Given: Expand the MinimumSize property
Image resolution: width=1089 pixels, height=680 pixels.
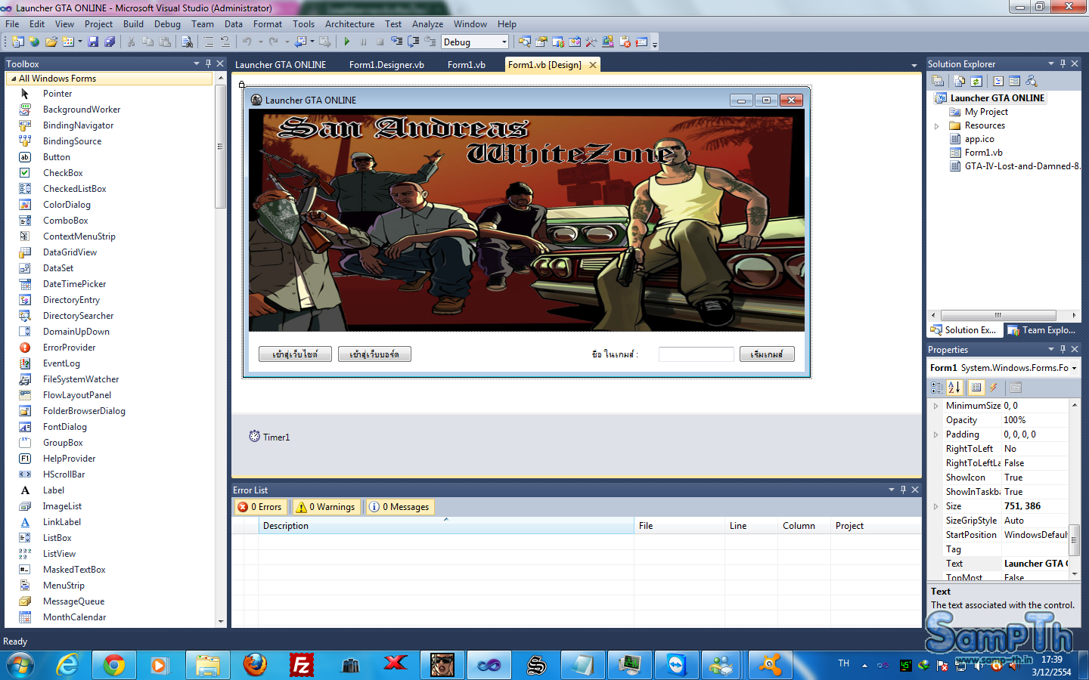Looking at the screenshot, I should coord(935,406).
